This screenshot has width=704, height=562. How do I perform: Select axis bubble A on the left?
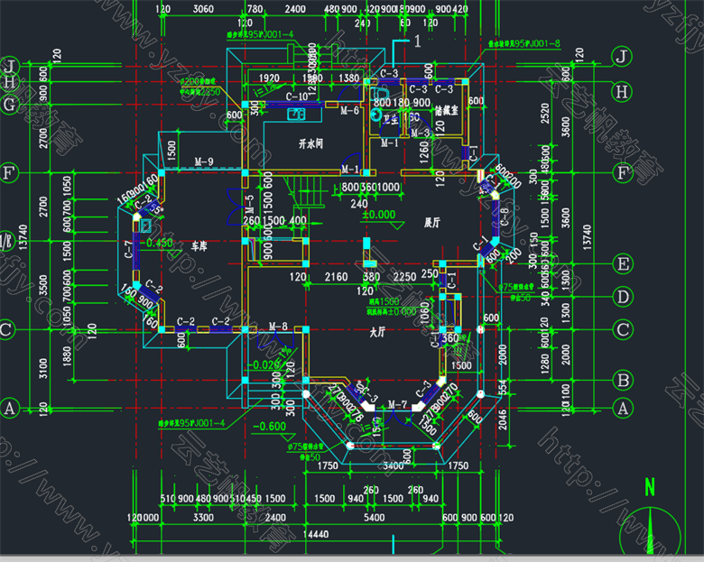(9, 409)
